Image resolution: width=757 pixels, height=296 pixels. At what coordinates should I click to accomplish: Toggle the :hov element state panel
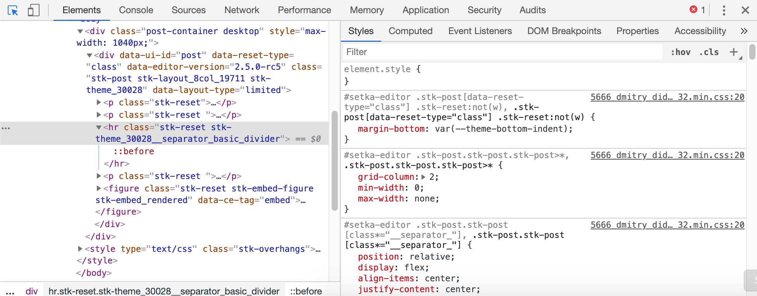[680, 52]
